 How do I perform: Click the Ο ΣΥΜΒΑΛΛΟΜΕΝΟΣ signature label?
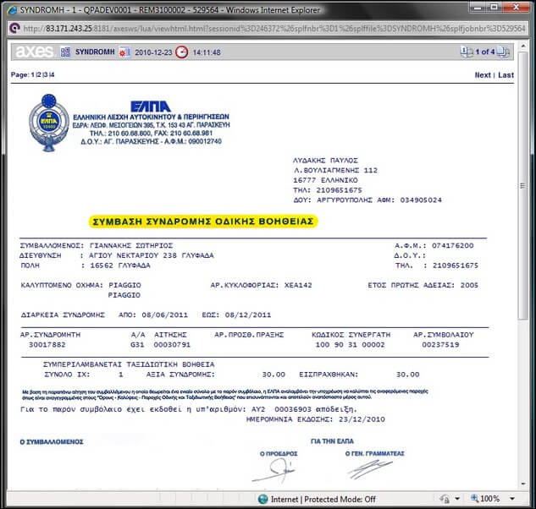tap(52, 441)
